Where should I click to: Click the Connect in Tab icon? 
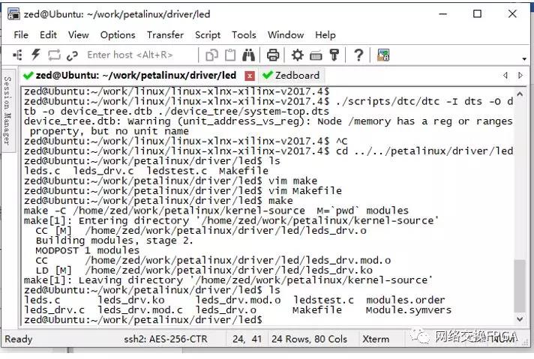54,55
